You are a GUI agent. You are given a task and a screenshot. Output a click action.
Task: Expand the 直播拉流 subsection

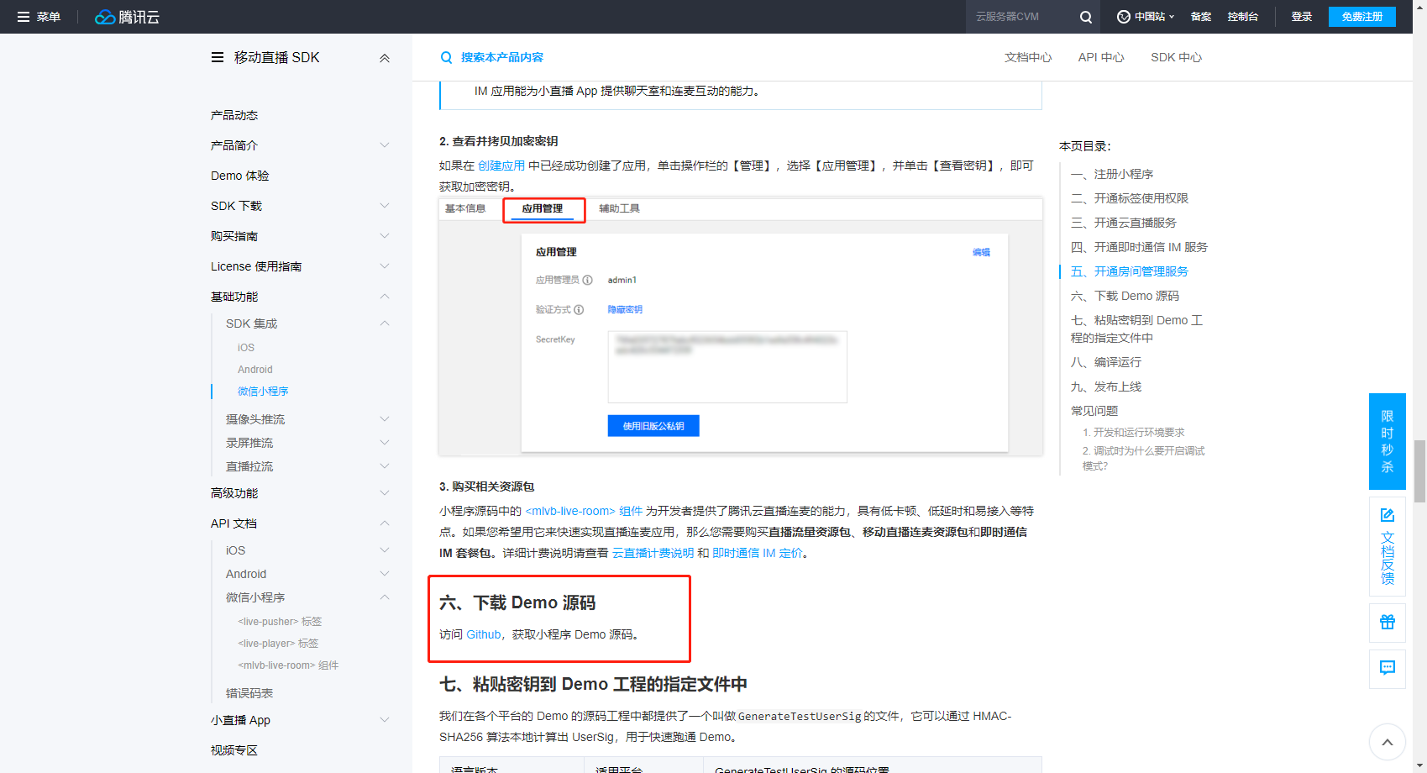[385, 466]
